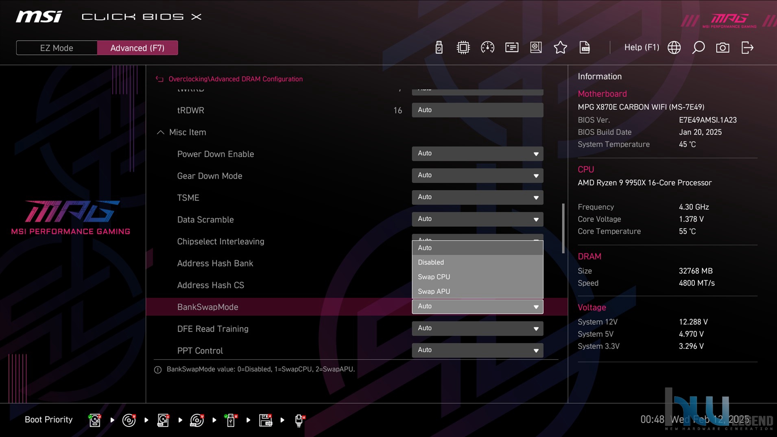Select USB hard disk boot device
777x437 pixels.
pos(163,420)
